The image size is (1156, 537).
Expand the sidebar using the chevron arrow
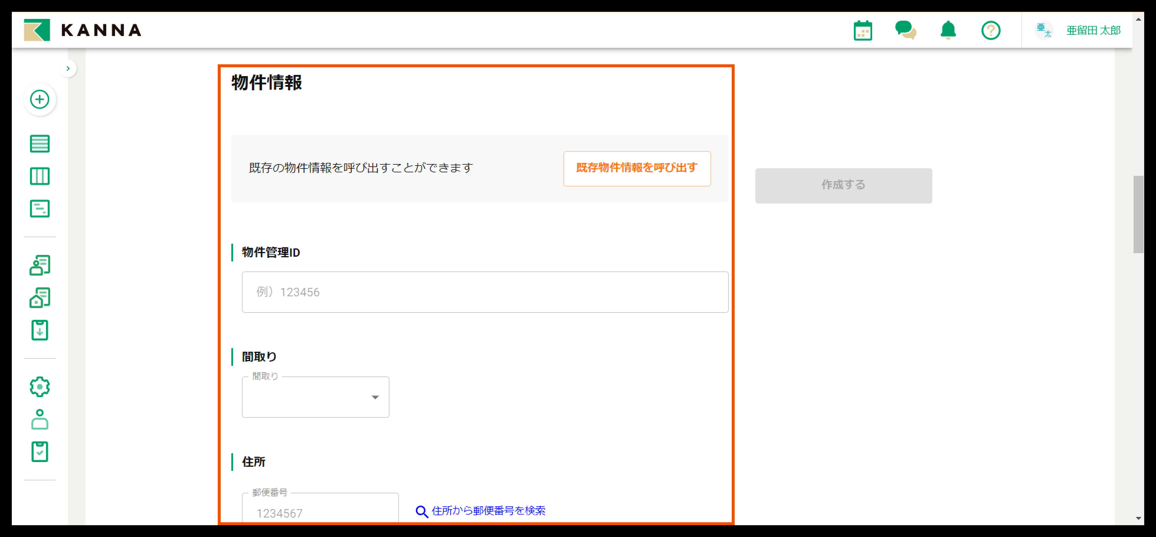point(69,68)
